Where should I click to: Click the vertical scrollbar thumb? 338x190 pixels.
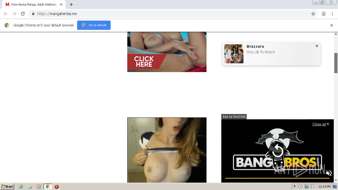pos(336,63)
